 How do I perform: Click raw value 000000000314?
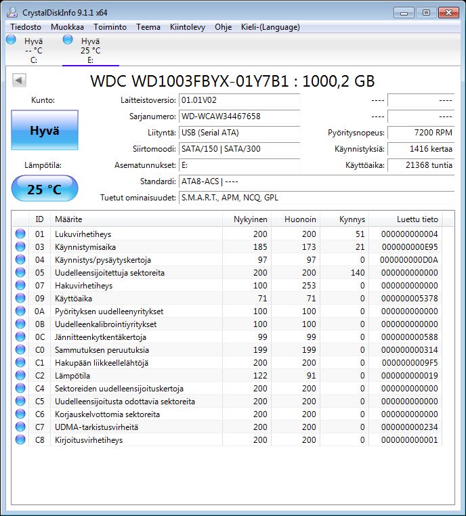(x=409, y=350)
